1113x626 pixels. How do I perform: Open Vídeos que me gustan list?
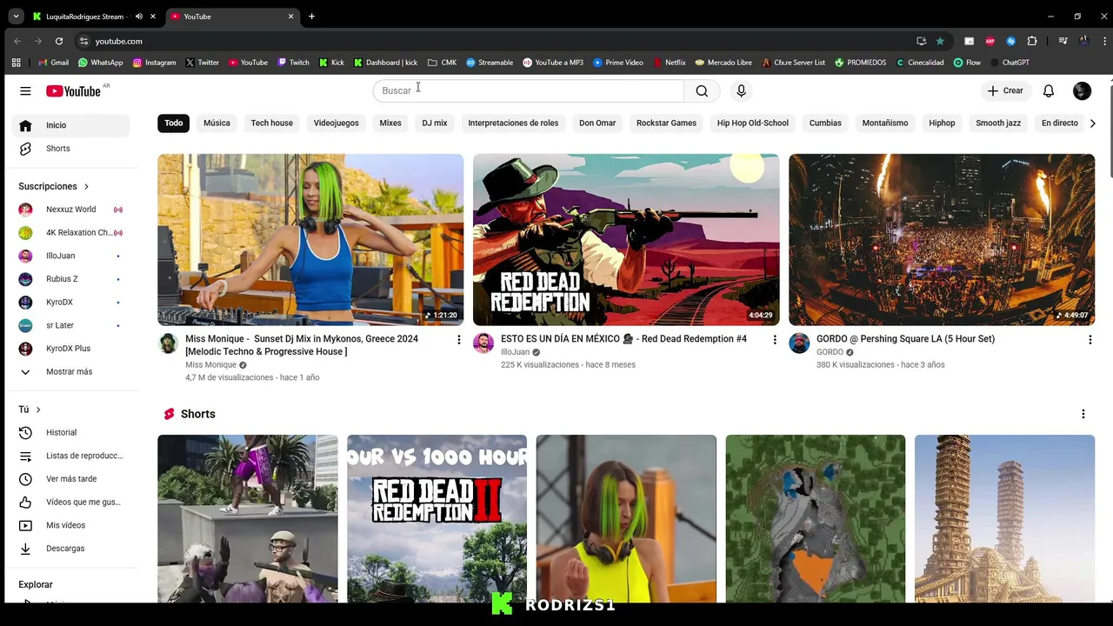click(71, 502)
